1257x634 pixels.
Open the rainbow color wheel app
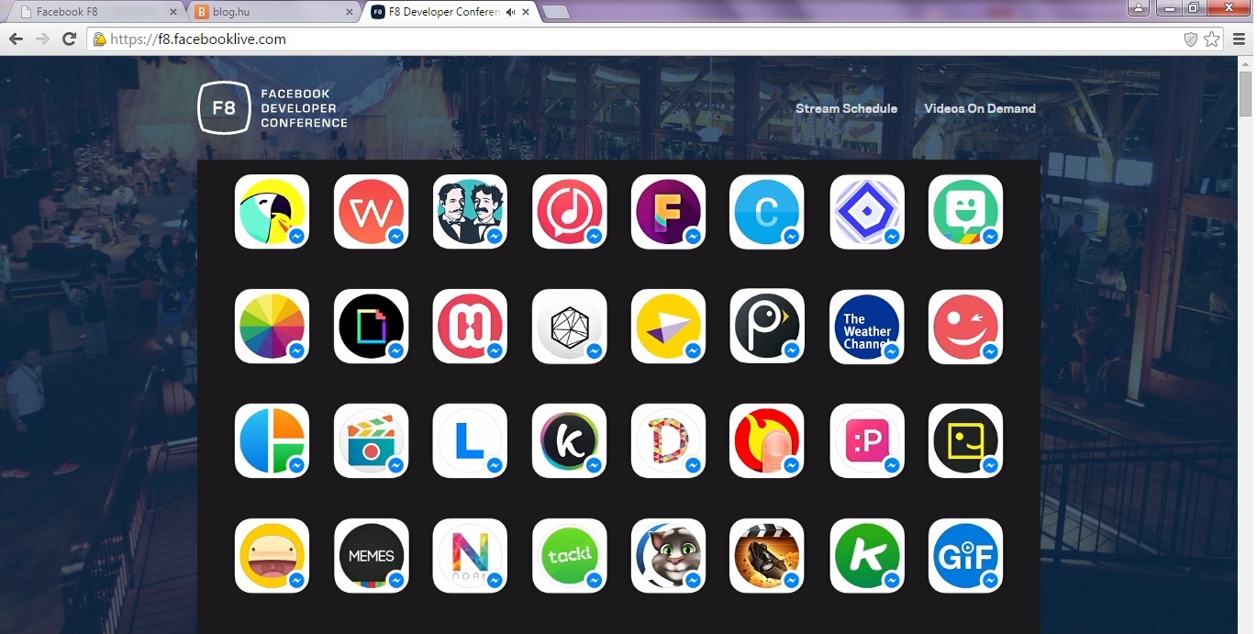coord(272,327)
